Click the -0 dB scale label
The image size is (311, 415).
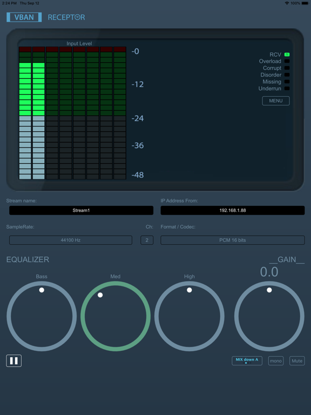point(135,51)
